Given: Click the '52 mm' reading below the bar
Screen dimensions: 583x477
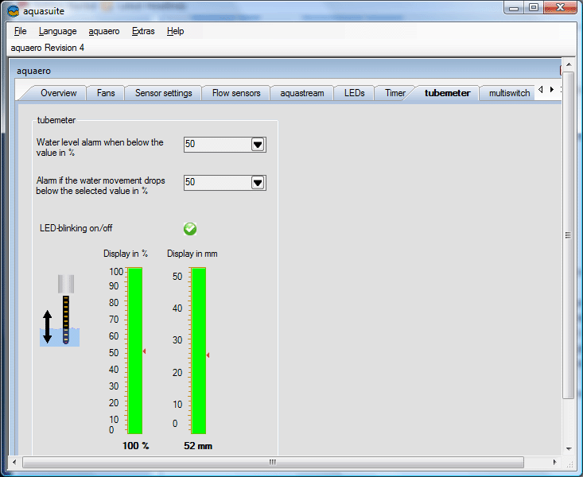Looking at the screenshot, I should coord(198,445).
